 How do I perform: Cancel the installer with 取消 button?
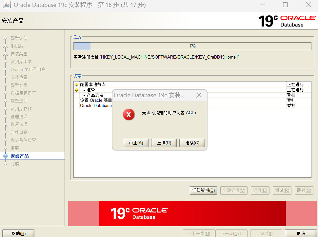pyautogui.click(x=301, y=233)
